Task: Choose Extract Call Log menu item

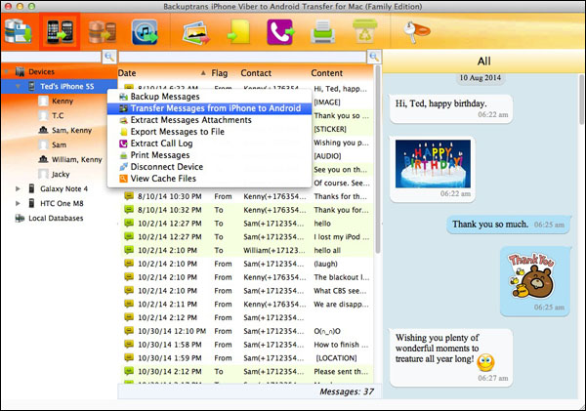Action: [209, 144]
